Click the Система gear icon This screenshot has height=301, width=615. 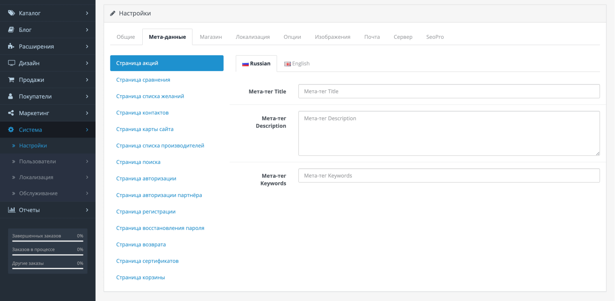tap(11, 130)
